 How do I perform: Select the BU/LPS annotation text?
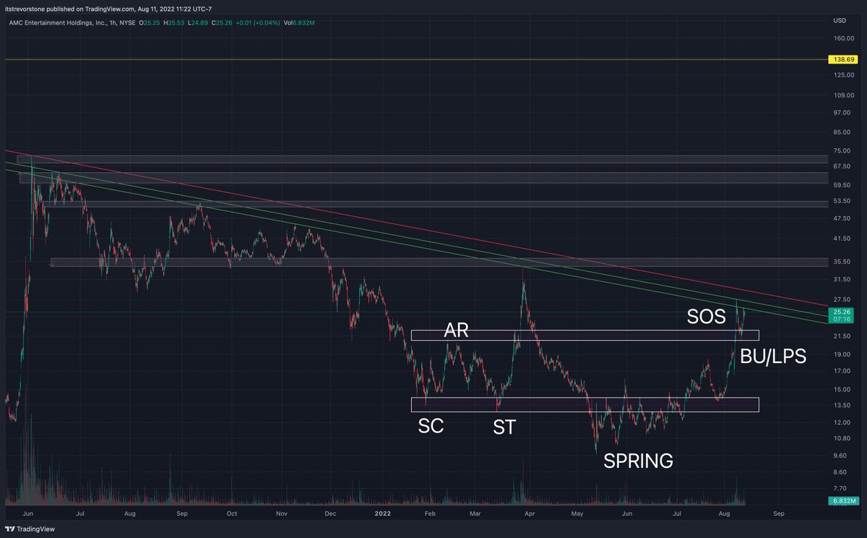[773, 356]
